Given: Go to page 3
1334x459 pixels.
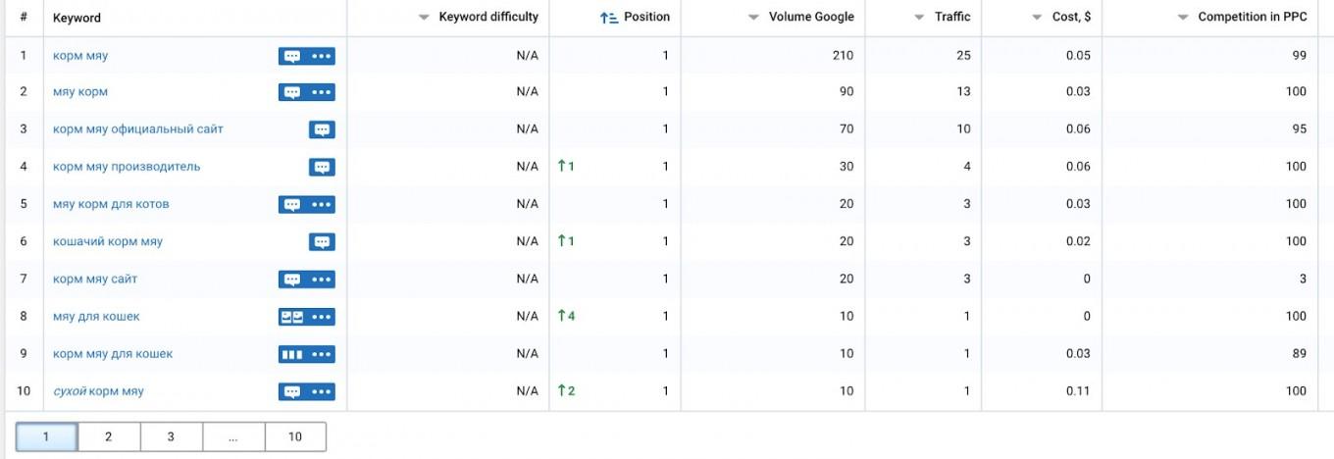Looking at the screenshot, I should pyautogui.click(x=171, y=436).
